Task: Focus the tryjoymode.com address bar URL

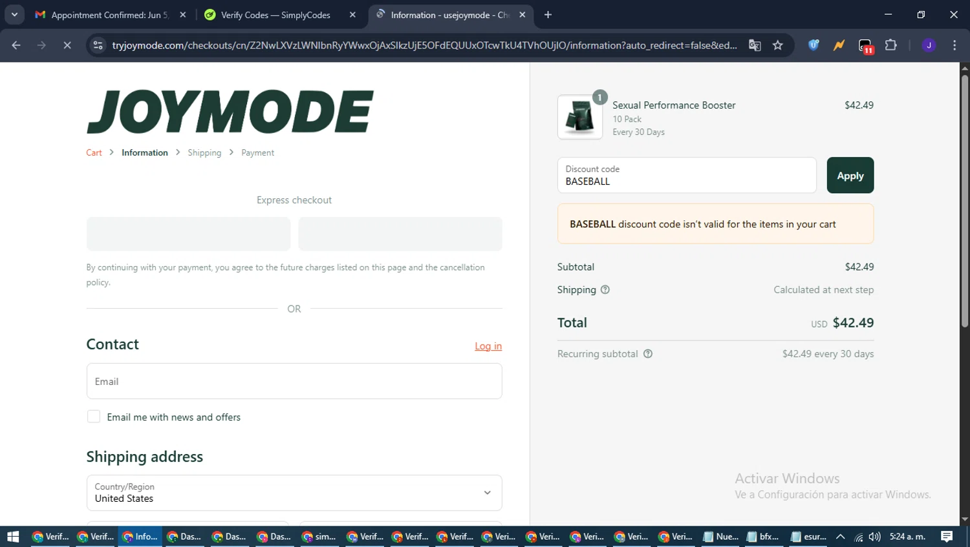Action: (x=424, y=45)
